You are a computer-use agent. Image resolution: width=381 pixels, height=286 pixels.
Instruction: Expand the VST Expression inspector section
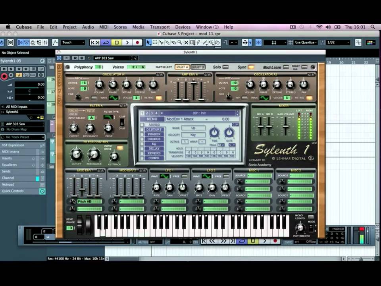click(23, 145)
